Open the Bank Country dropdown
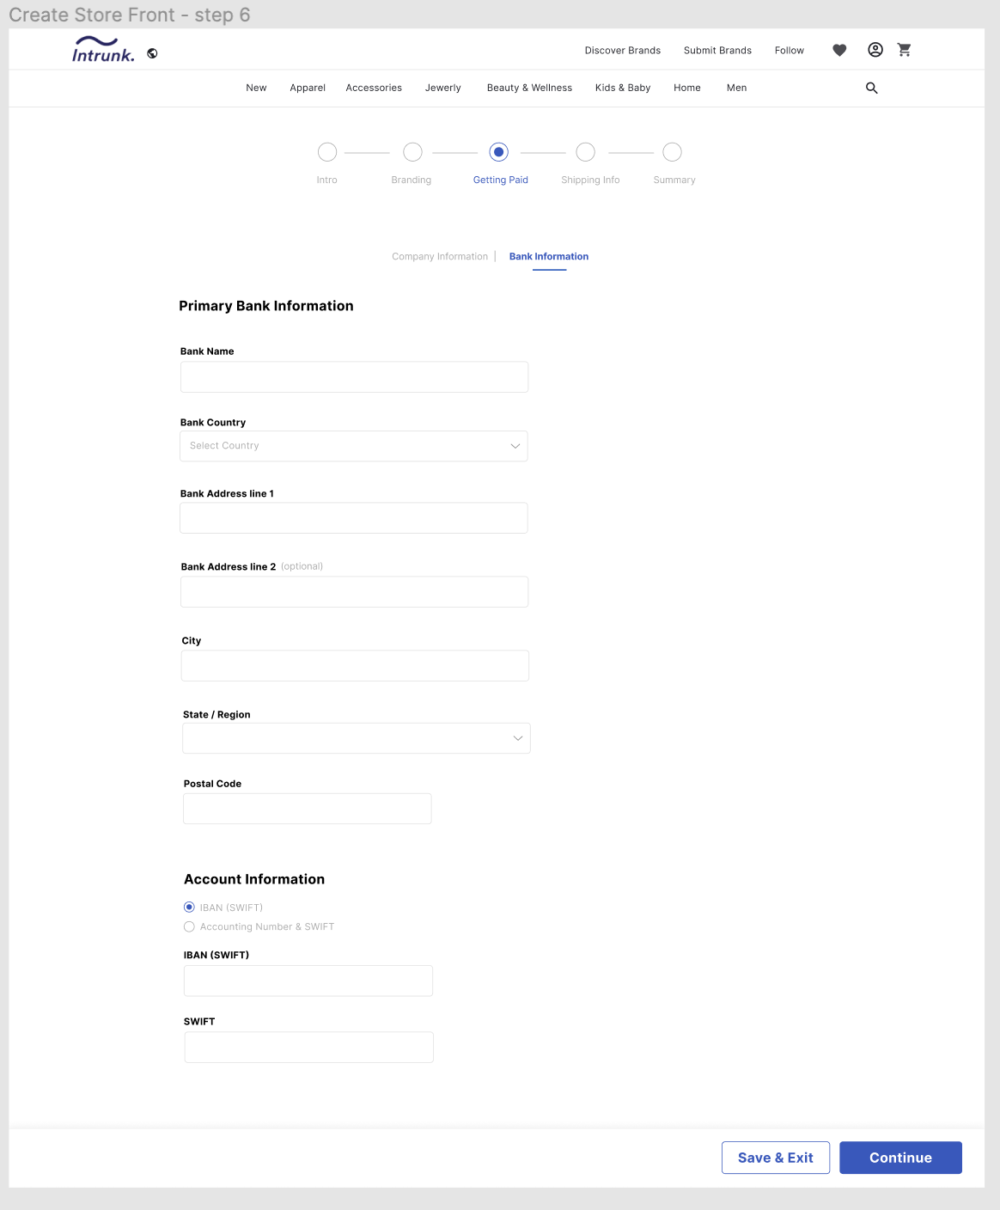Screen dimensions: 1000x1210 pyautogui.click(x=354, y=446)
